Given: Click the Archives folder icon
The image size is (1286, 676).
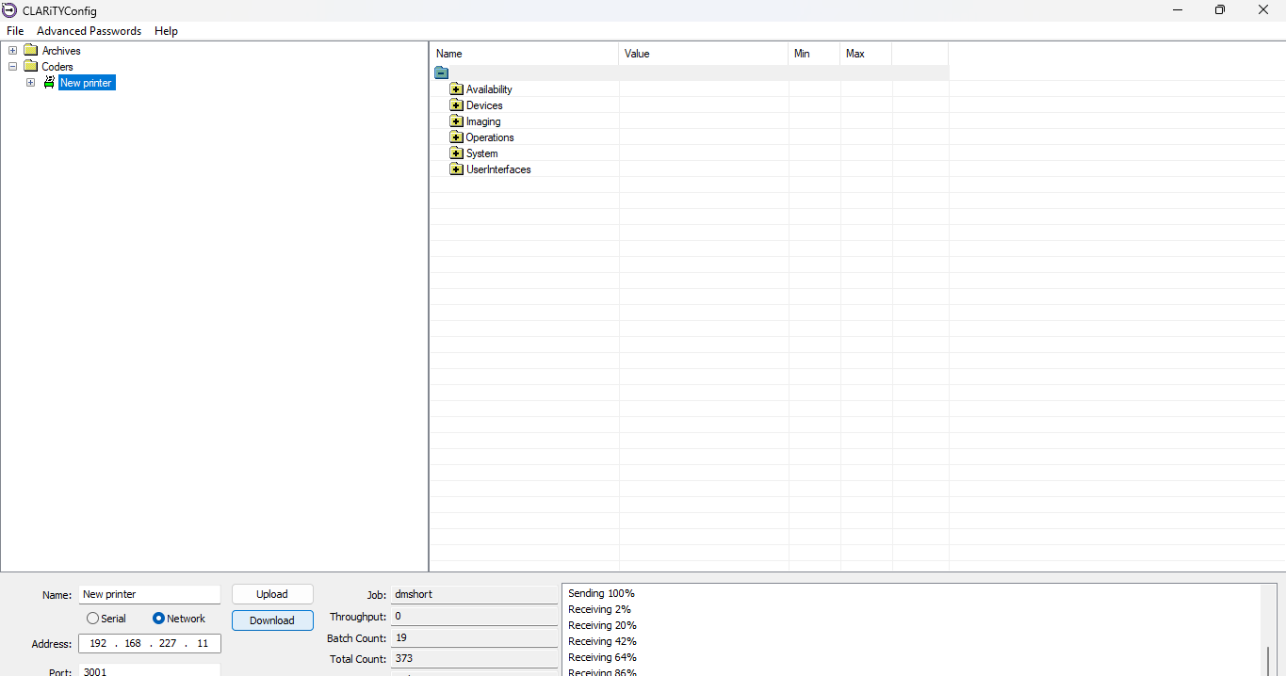Looking at the screenshot, I should (30, 51).
